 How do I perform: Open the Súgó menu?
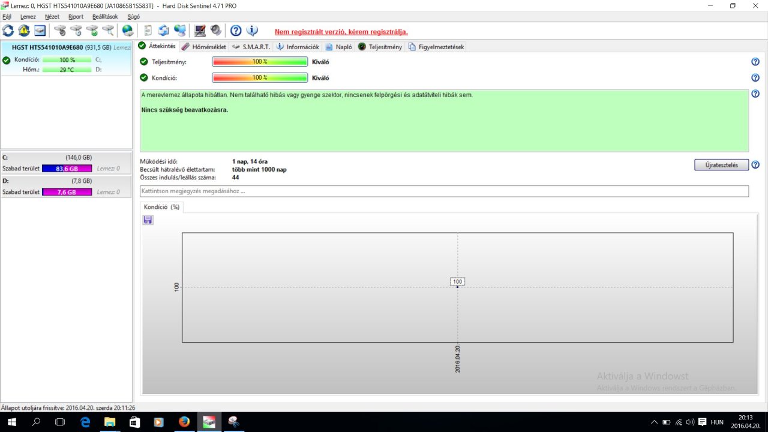tap(133, 17)
